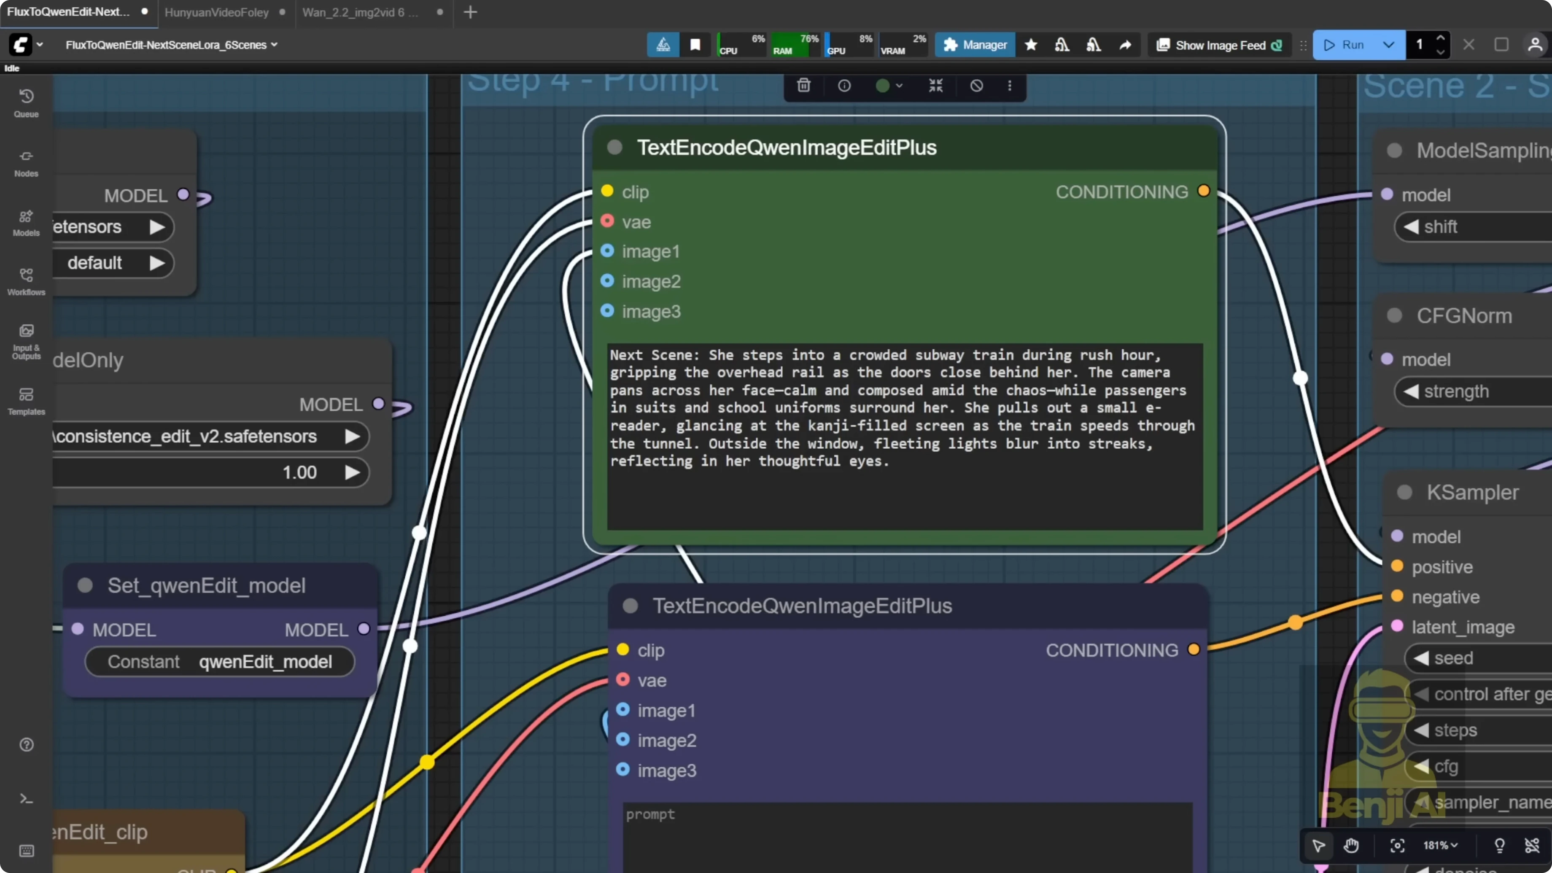
Task: Toggle Show Image Feed
Action: (x=1220, y=45)
